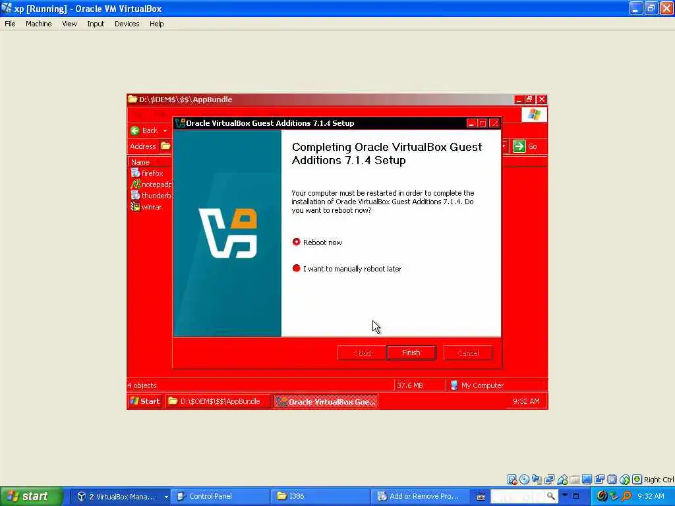This screenshot has width=675, height=506.
Task: Select the notepad++ installer file
Action: tap(151, 184)
